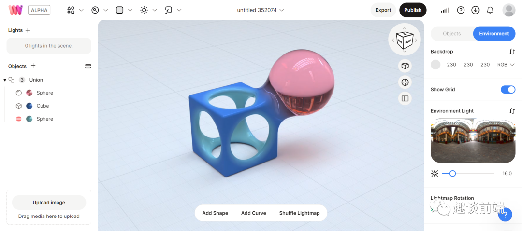The height and width of the screenshot is (231, 522).
Task: Open the Backdrop grey color swatch
Action: pyautogui.click(x=435, y=65)
